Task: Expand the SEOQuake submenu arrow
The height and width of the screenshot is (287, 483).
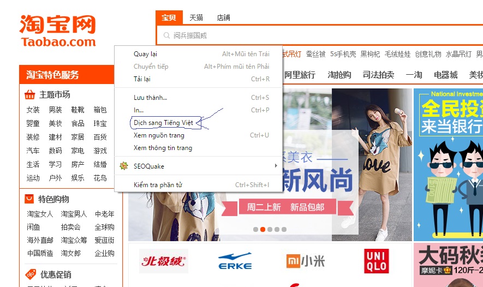Action: point(276,166)
